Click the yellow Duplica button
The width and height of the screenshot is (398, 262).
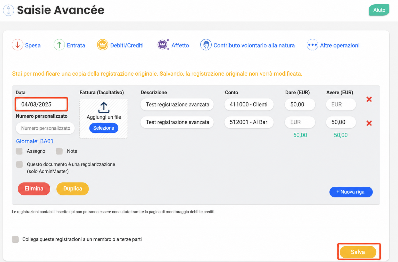click(x=73, y=189)
